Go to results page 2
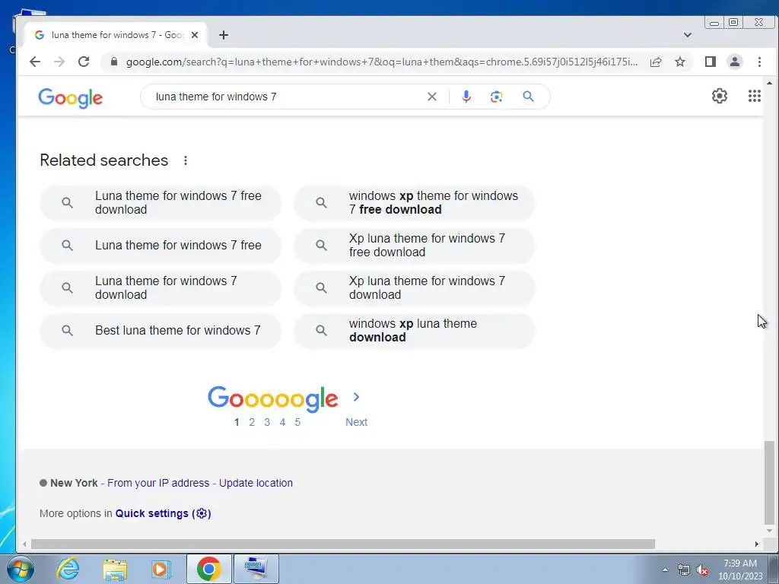779x584 pixels. pyautogui.click(x=252, y=422)
